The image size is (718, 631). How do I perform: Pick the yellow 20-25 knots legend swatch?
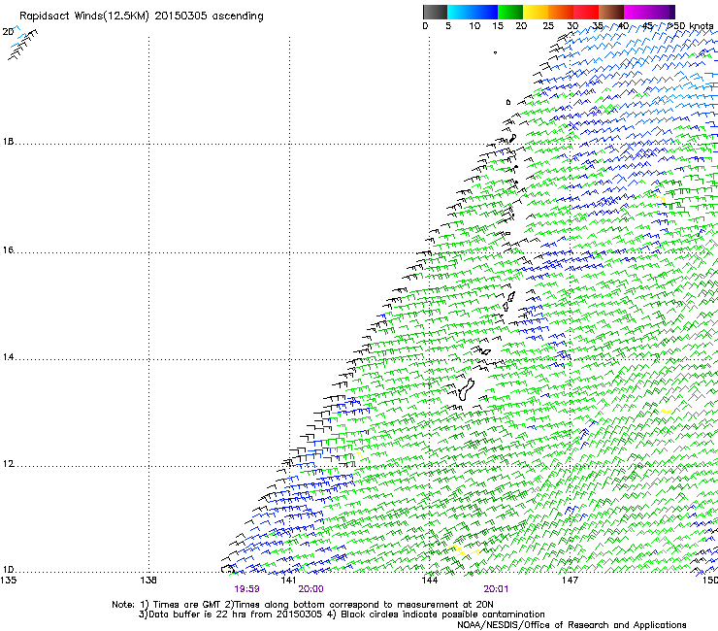tap(536, 12)
